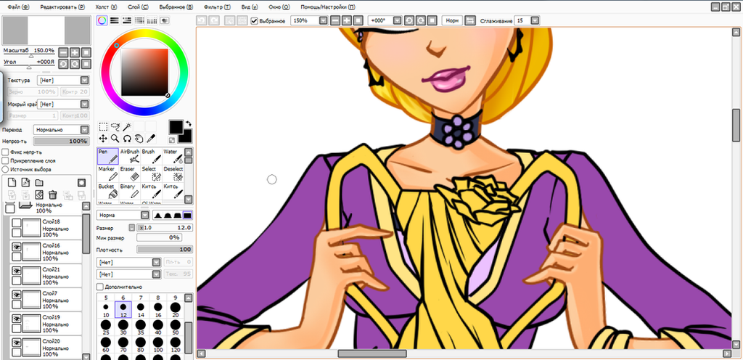The height and width of the screenshot is (360, 743).
Task: Enable Фикс непр-ть checkbox
Action: (x=5, y=152)
